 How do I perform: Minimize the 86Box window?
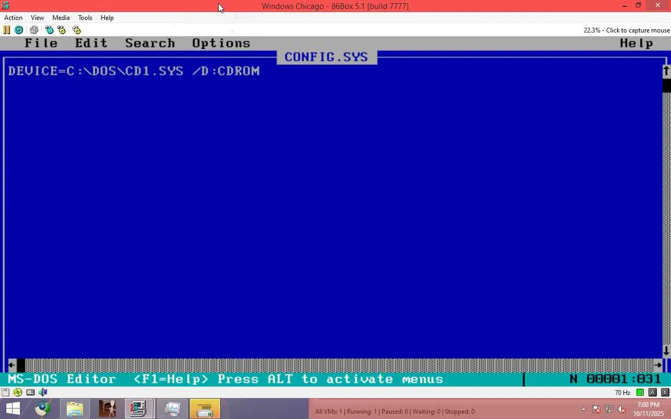point(624,6)
